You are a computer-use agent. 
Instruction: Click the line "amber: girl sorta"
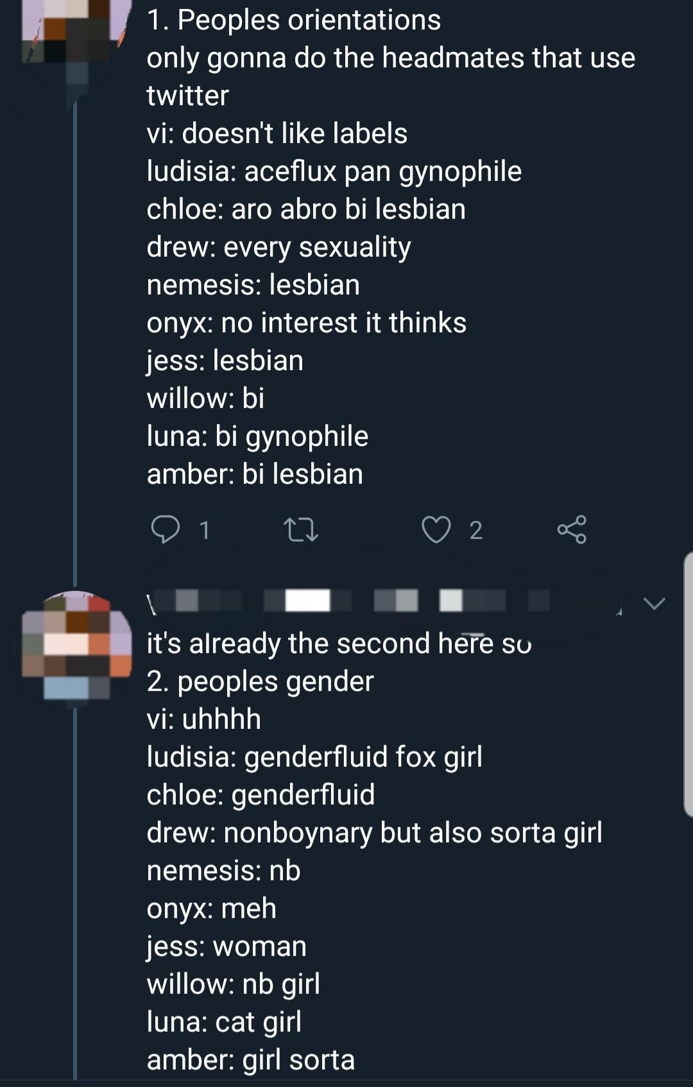(x=250, y=1059)
